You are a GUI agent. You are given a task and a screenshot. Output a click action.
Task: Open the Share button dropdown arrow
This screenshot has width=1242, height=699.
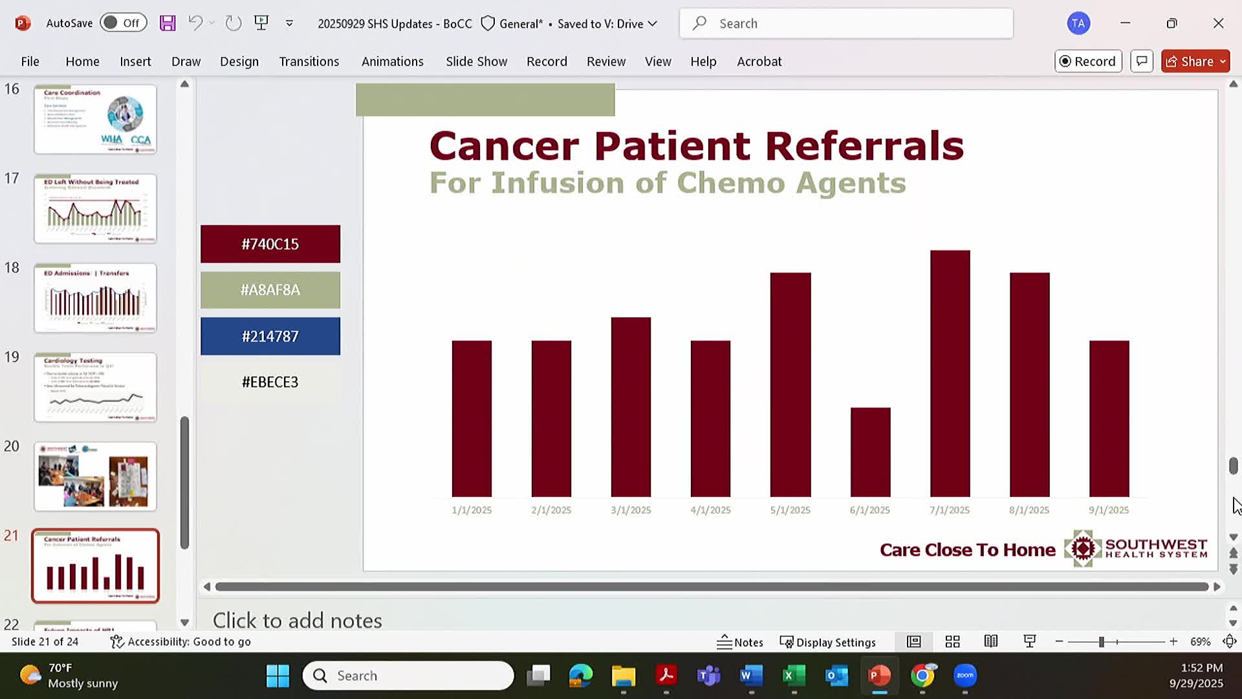coord(1223,61)
